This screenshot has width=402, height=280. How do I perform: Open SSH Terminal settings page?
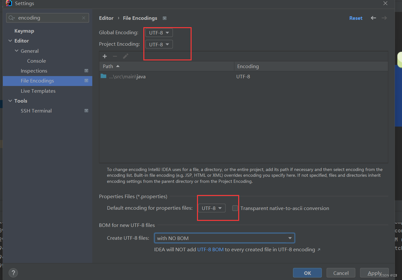click(x=36, y=111)
